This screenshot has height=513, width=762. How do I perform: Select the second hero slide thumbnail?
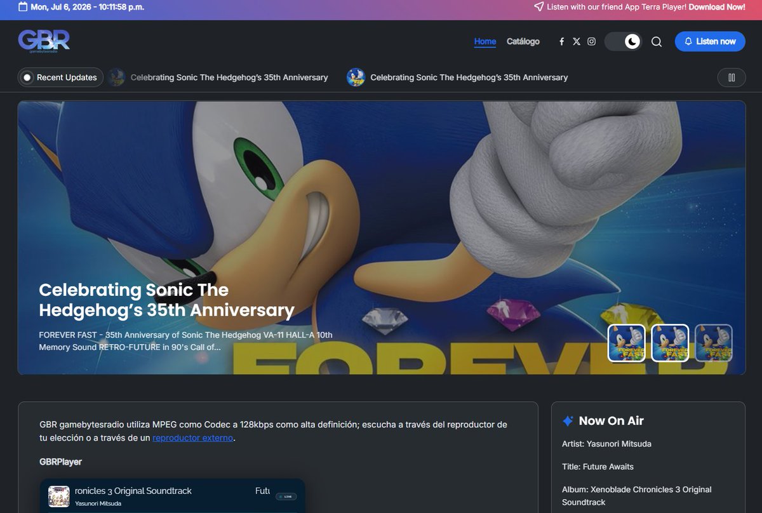click(x=670, y=343)
